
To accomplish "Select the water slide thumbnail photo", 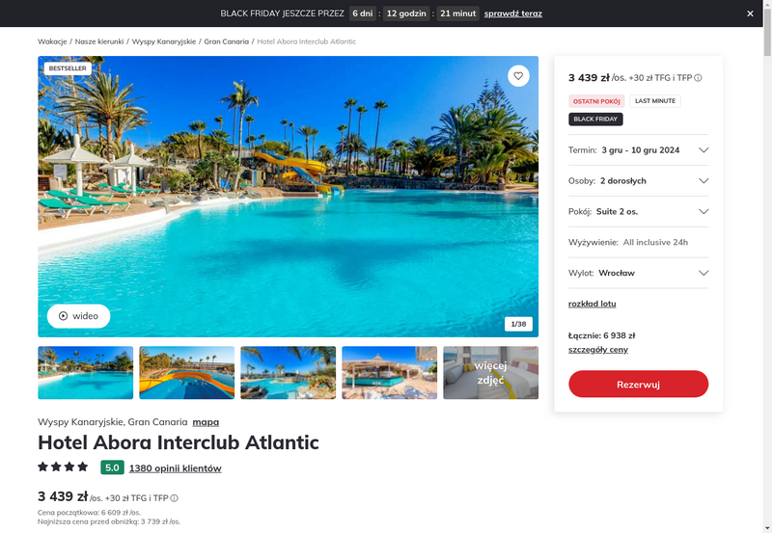I will tap(186, 373).
